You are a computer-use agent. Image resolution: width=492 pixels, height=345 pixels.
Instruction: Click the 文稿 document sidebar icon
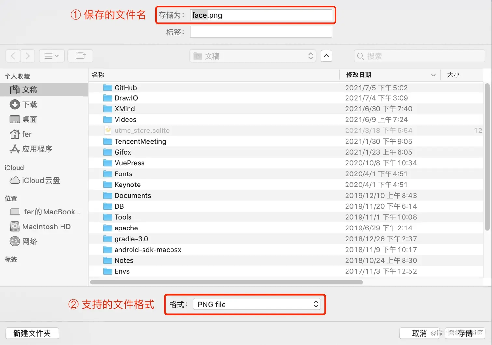pos(15,90)
